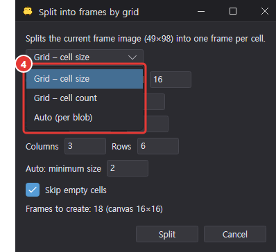Click the 'Auto: minimum size' field
This screenshot has width=276, height=252.
tap(128, 168)
